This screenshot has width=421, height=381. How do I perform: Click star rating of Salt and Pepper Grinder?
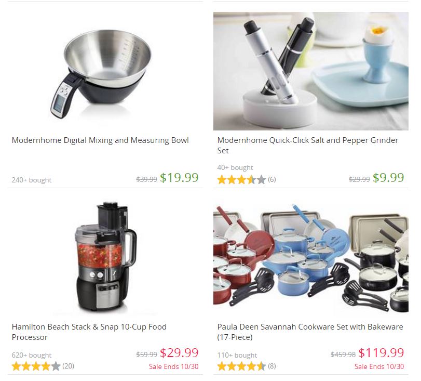pyautogui.click(x=241, y=180)
